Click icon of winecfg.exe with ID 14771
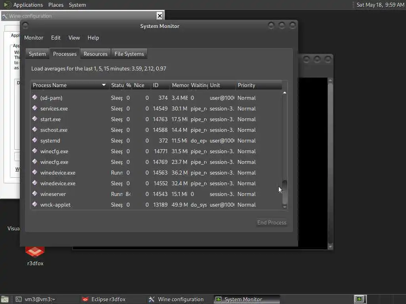The height and width of the screenshot is (304, 406). tap(35, 151)
